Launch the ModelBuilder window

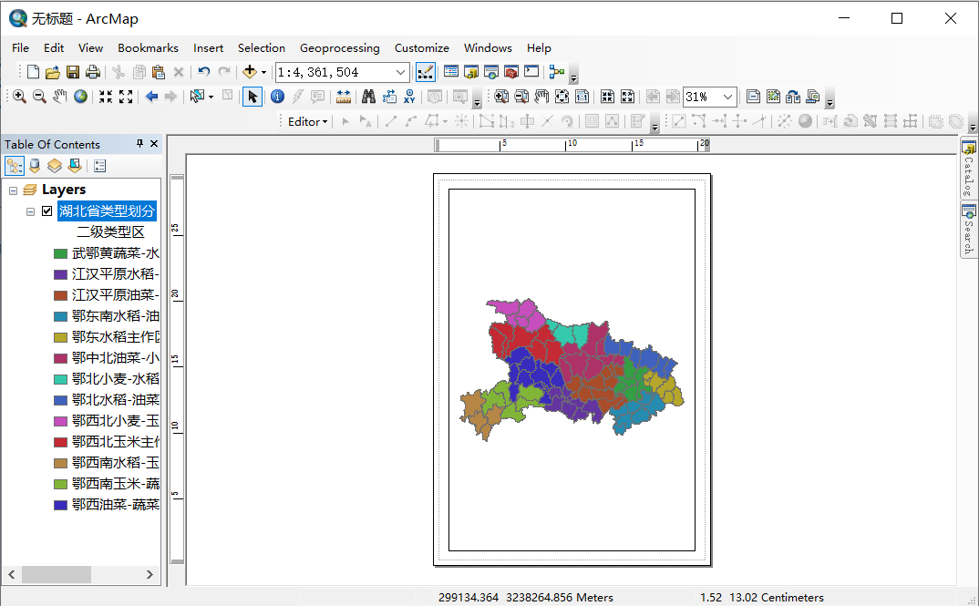[x=556, y=72]
